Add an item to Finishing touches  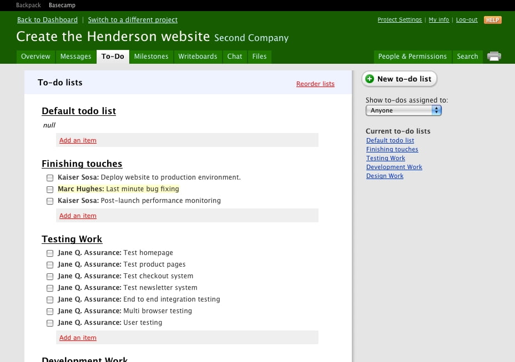click(x=78, y=216)
